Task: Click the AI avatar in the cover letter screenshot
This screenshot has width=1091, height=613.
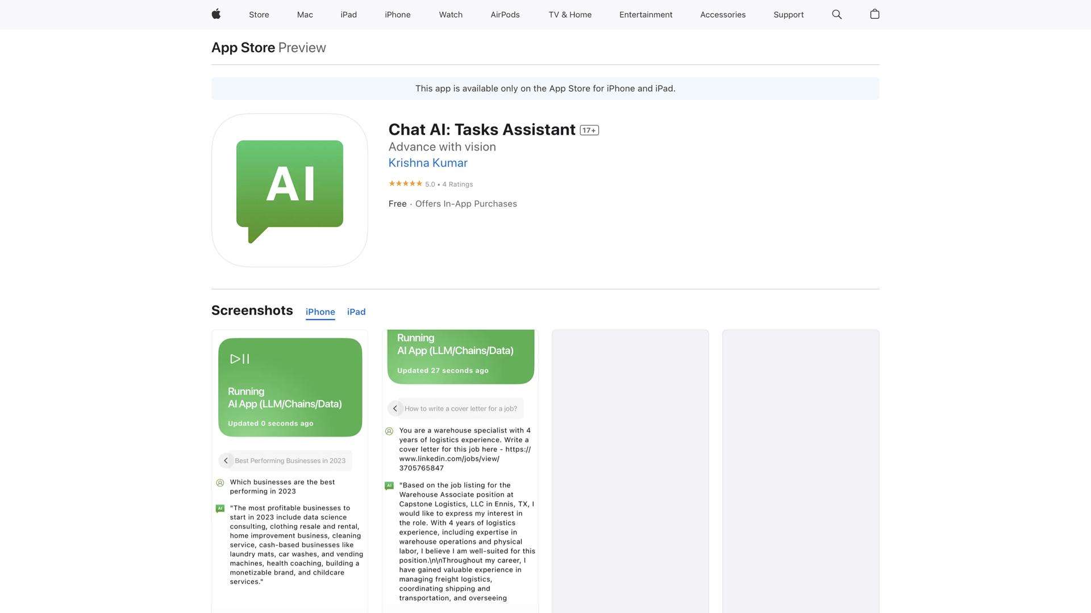Action: point(389,485)
